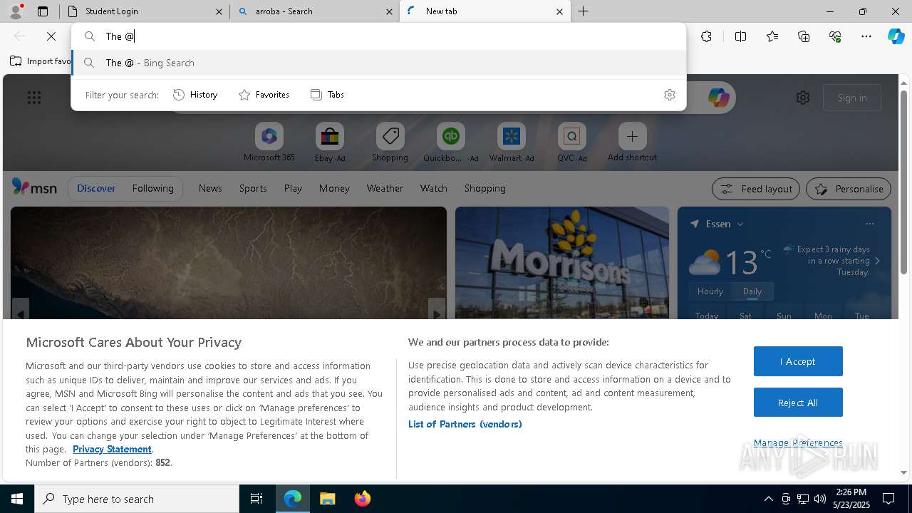Open the MSN Weather tab

click(x=385, y=188)
